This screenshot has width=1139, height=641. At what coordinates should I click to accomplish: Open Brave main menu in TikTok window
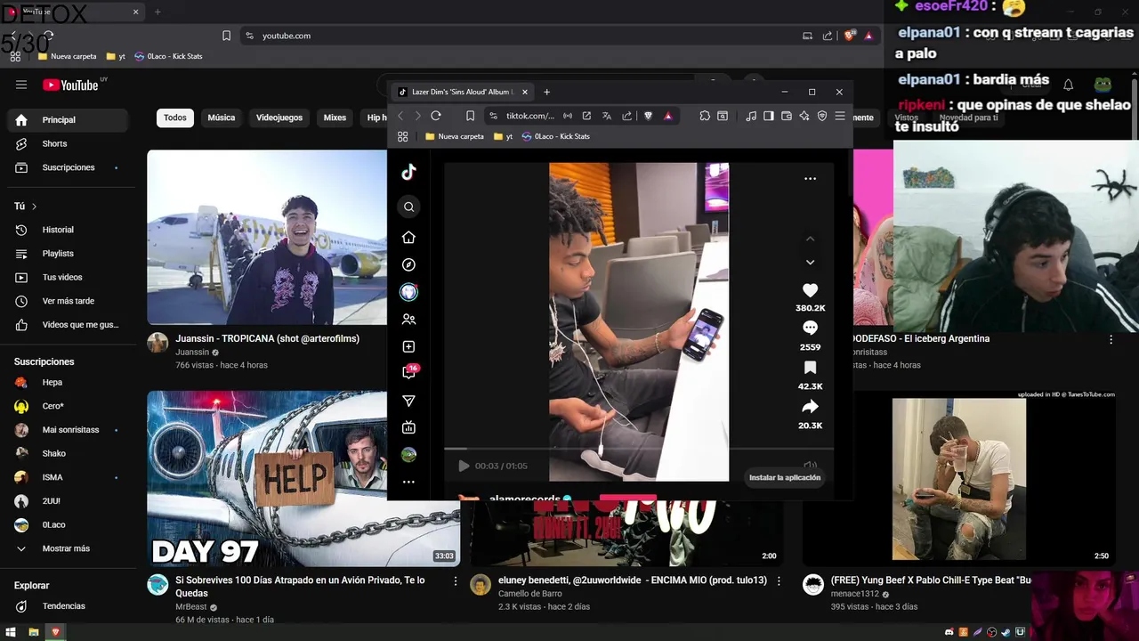coord(839,116)
